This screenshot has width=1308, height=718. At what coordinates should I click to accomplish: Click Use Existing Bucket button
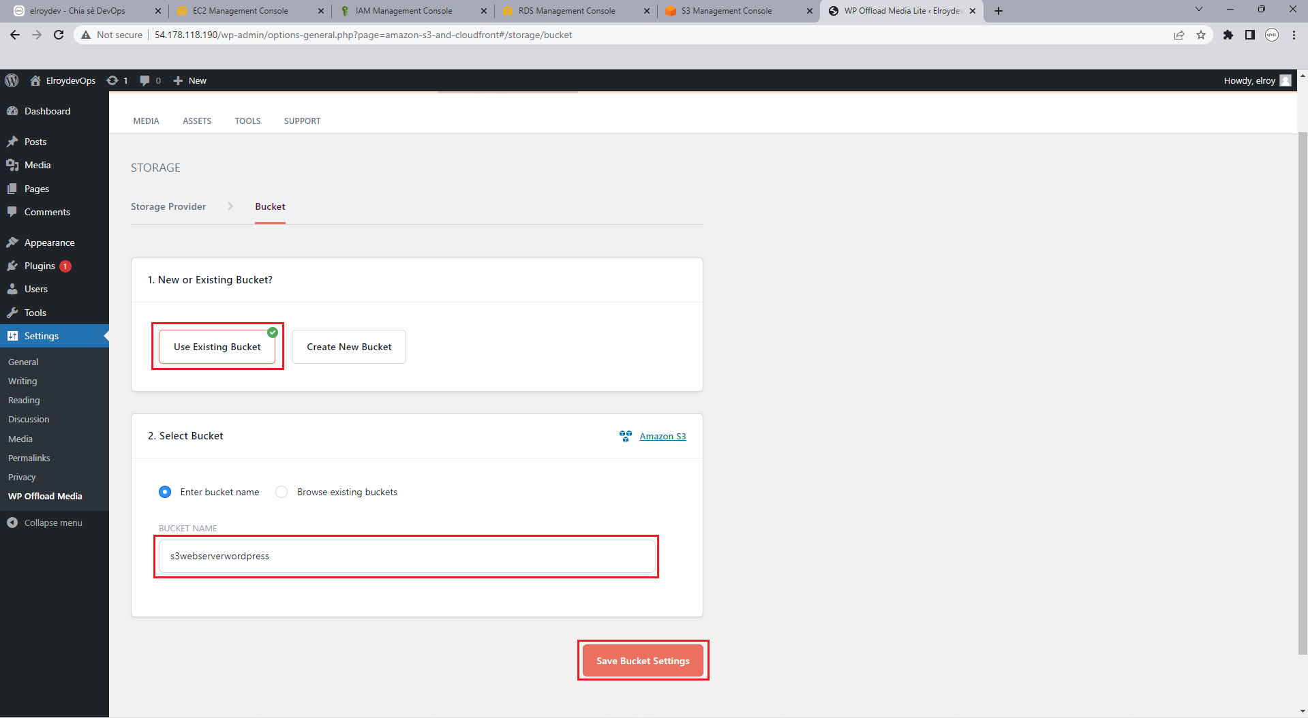[x=217, y=347]
